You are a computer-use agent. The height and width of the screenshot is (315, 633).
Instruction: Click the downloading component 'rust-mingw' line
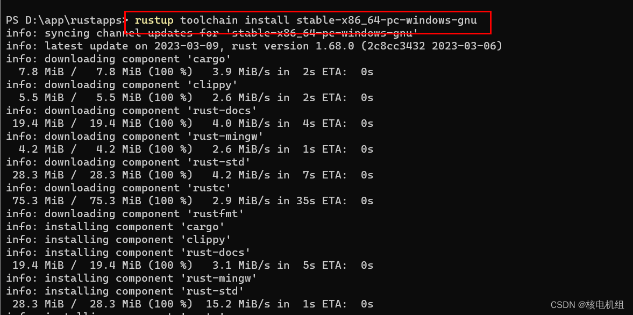135,137
